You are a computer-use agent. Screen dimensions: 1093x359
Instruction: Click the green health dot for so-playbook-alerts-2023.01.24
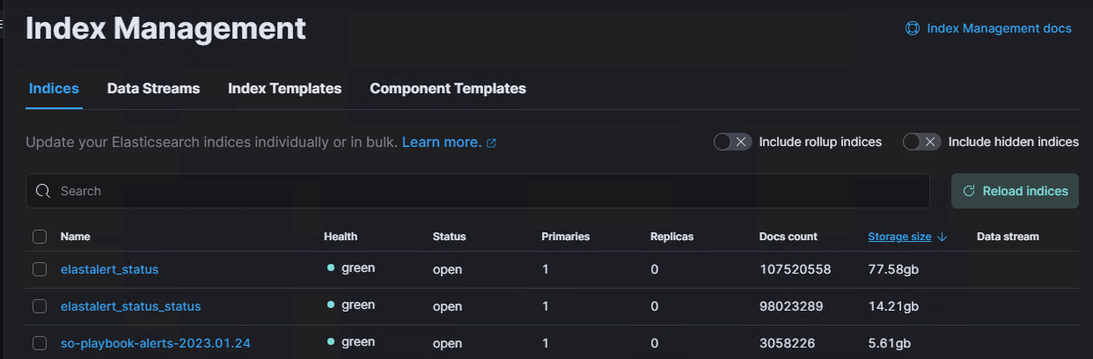331,341
